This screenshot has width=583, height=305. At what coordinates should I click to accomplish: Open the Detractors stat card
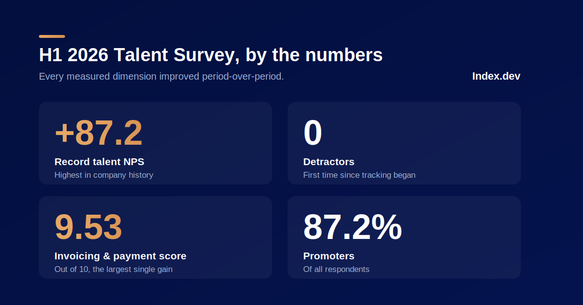coord(404,143)
